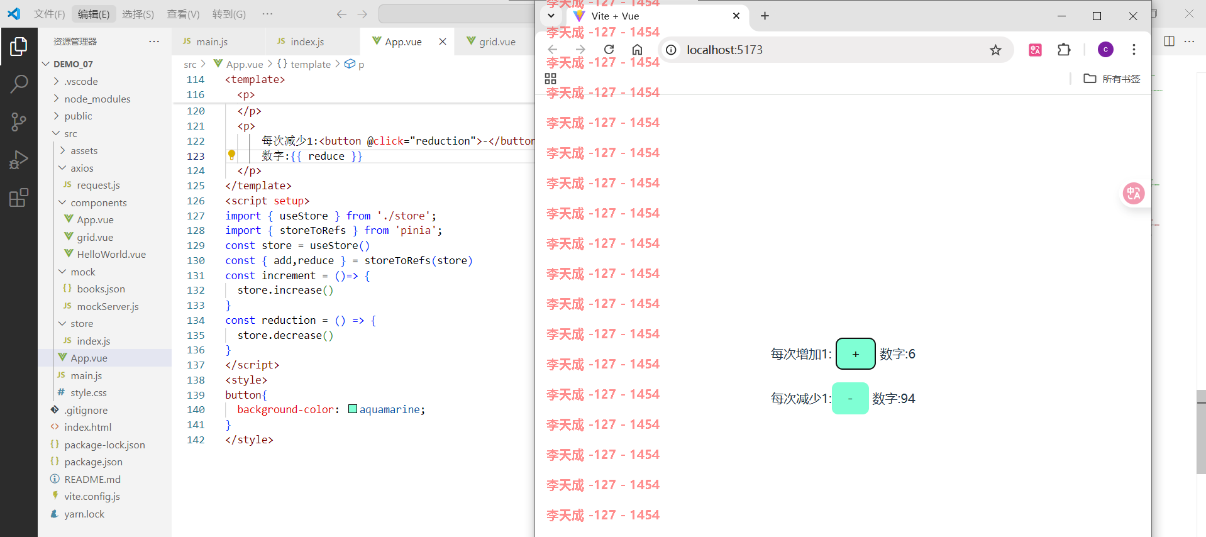Open the Run and Debug view

[x=19, y=160]
